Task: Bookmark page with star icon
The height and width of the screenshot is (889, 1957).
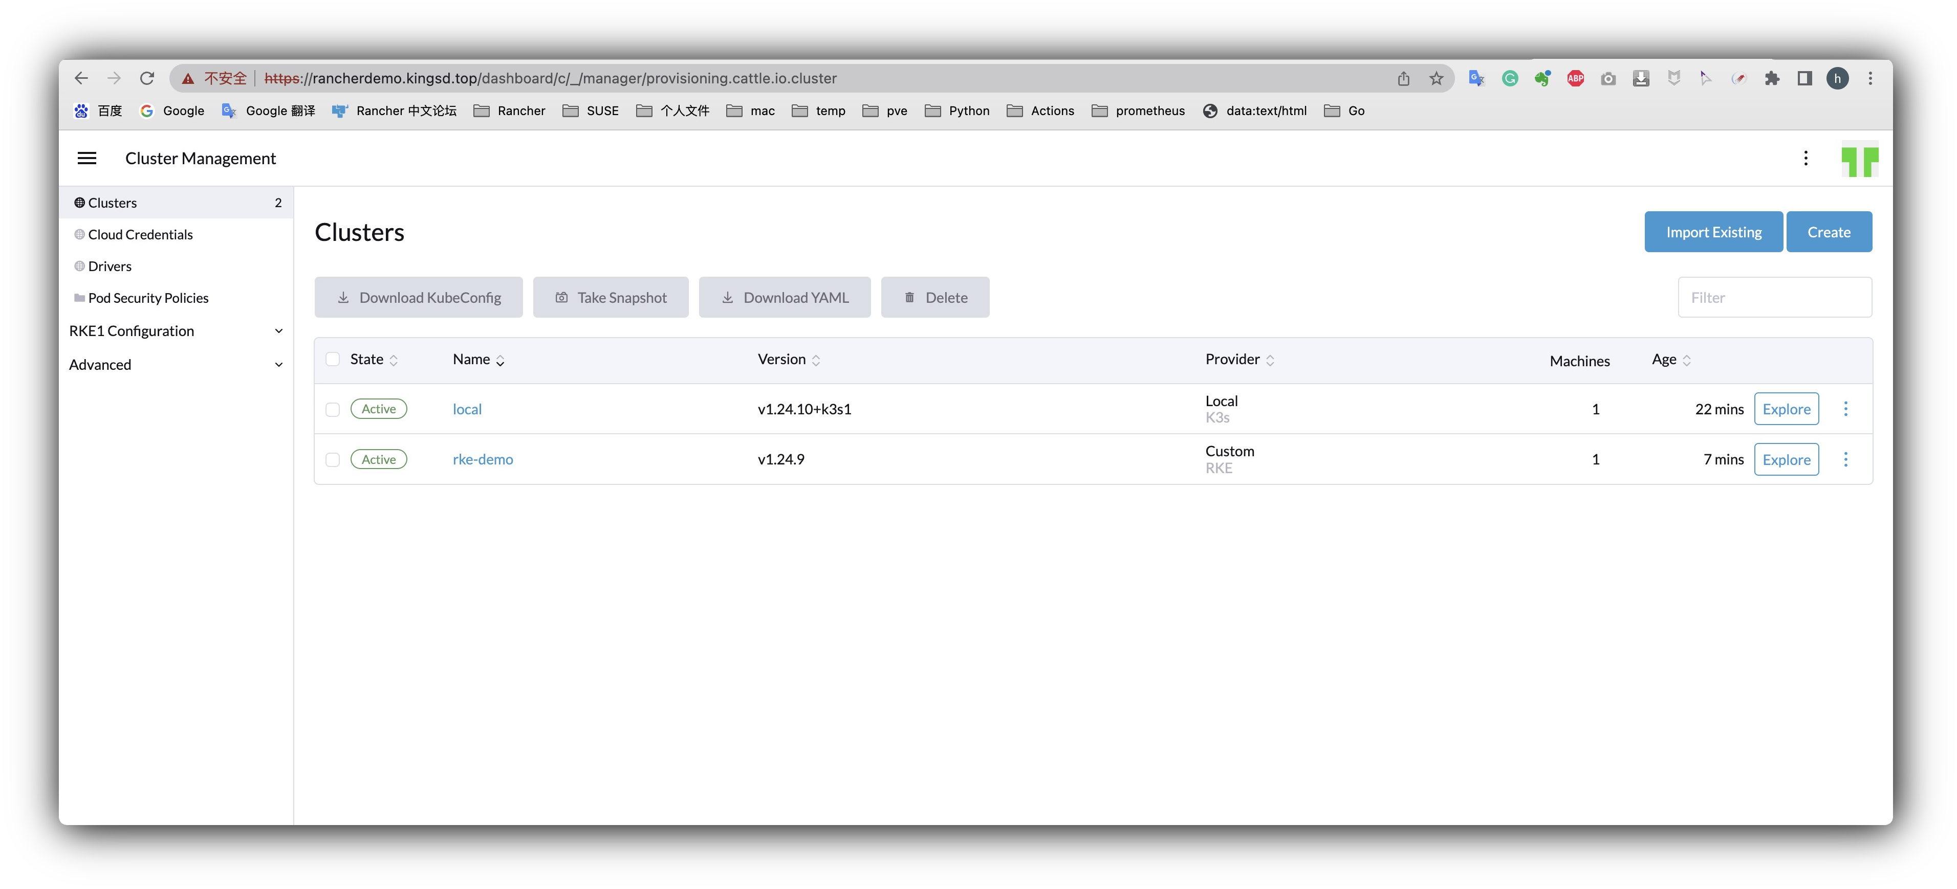Action: pyautogui.click(x=1436, y=78)
